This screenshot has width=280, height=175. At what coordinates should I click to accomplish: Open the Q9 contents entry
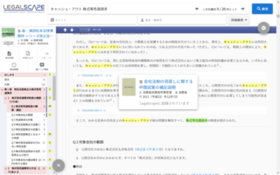pos(27,162)
